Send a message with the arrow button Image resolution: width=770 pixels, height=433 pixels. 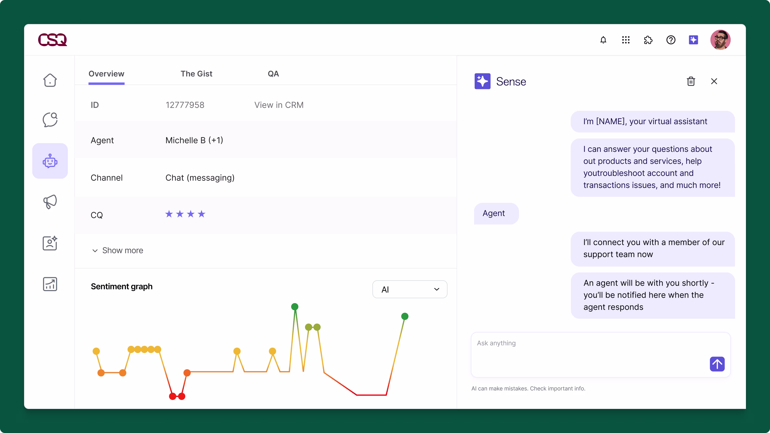pyautogui.click(x=717, y=364)
